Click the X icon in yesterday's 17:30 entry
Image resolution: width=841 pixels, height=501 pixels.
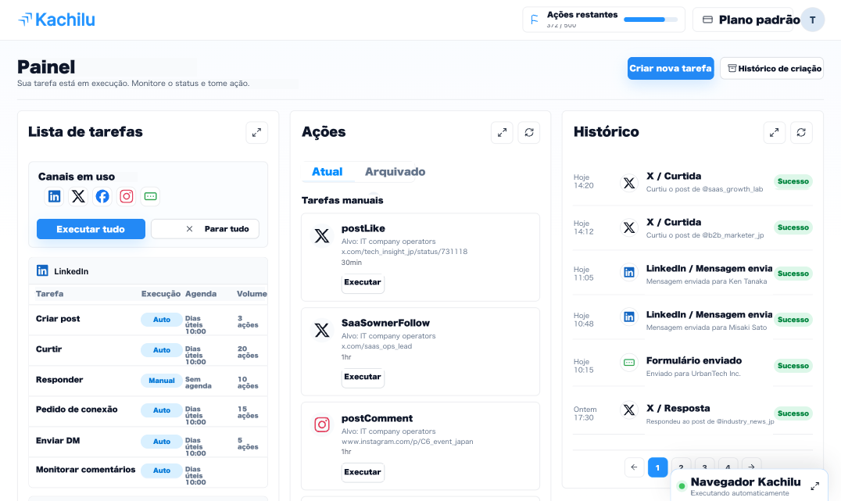[629, 410]
